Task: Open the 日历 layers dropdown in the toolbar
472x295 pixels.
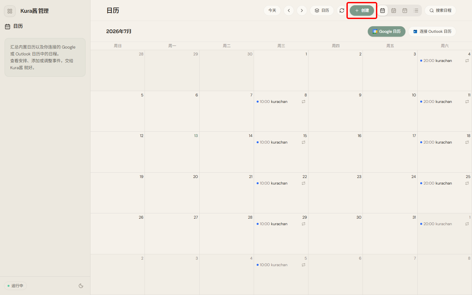Action: point(322,10)
